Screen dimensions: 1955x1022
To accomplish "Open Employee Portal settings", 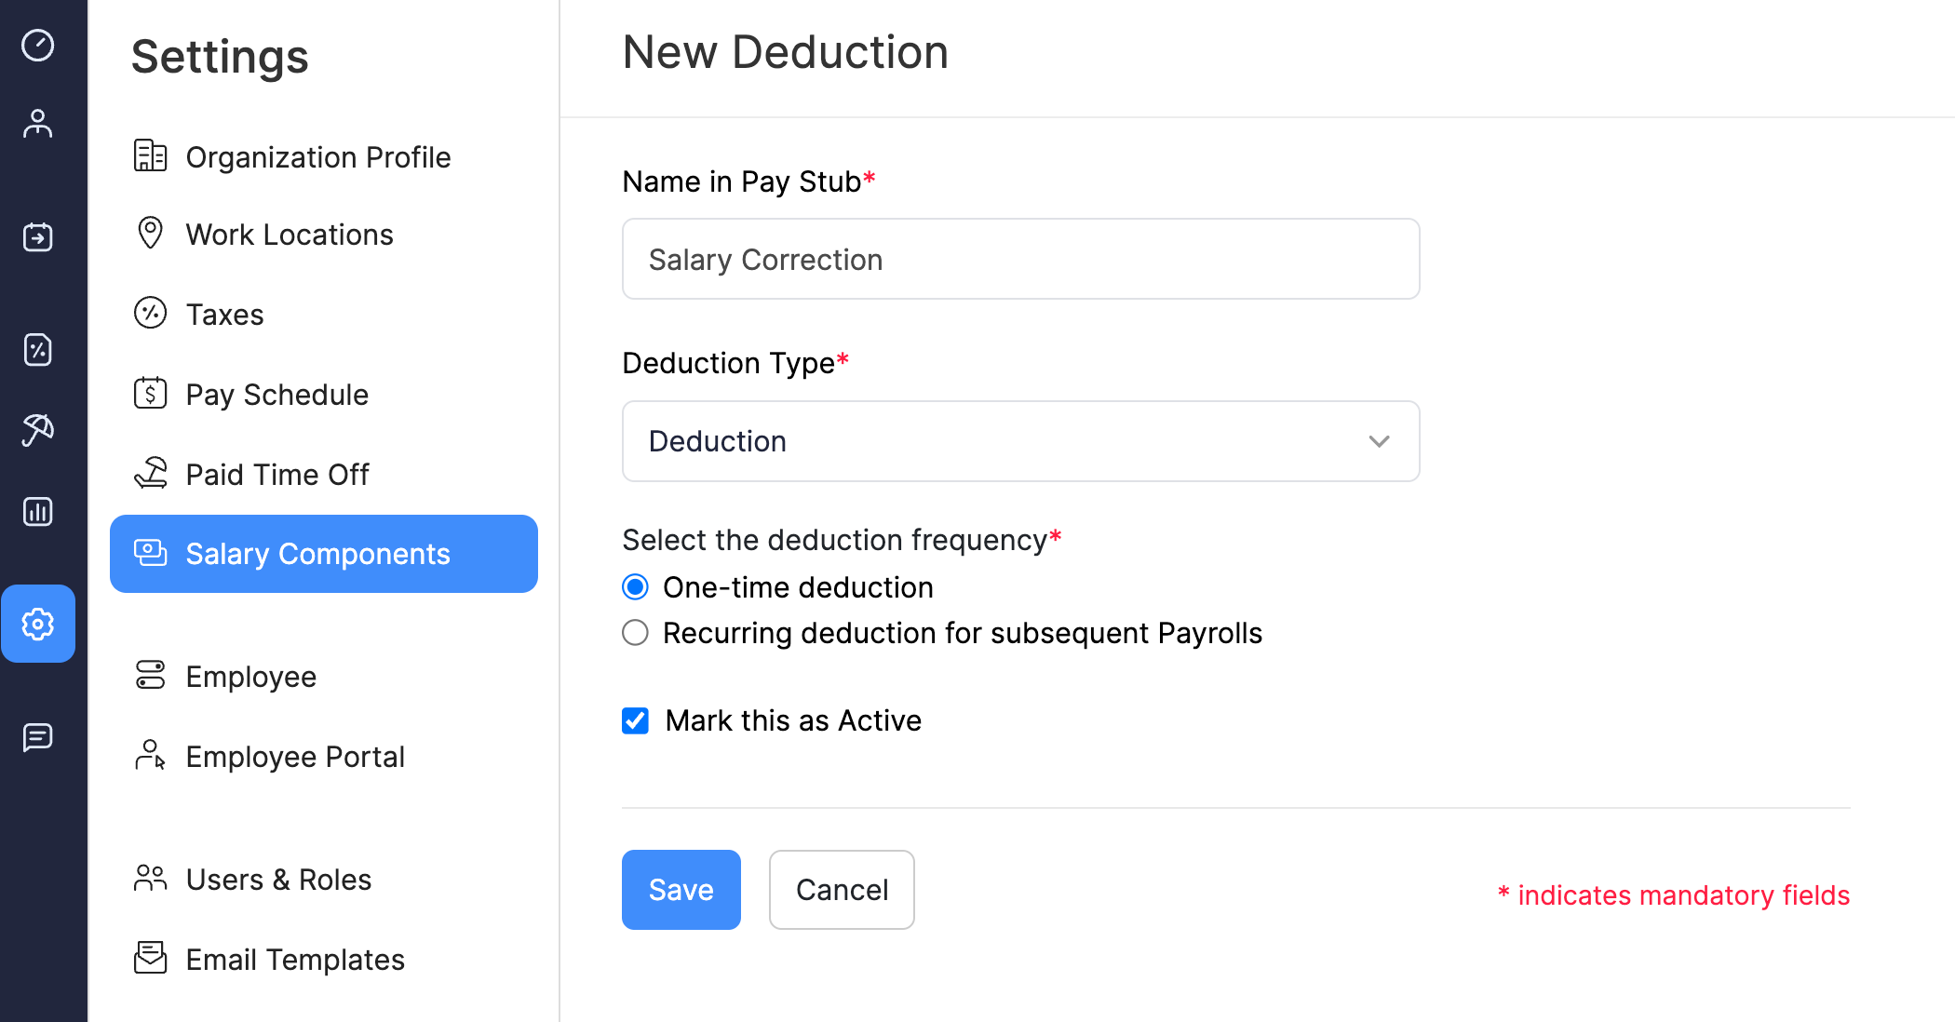I will coord(293,756).
